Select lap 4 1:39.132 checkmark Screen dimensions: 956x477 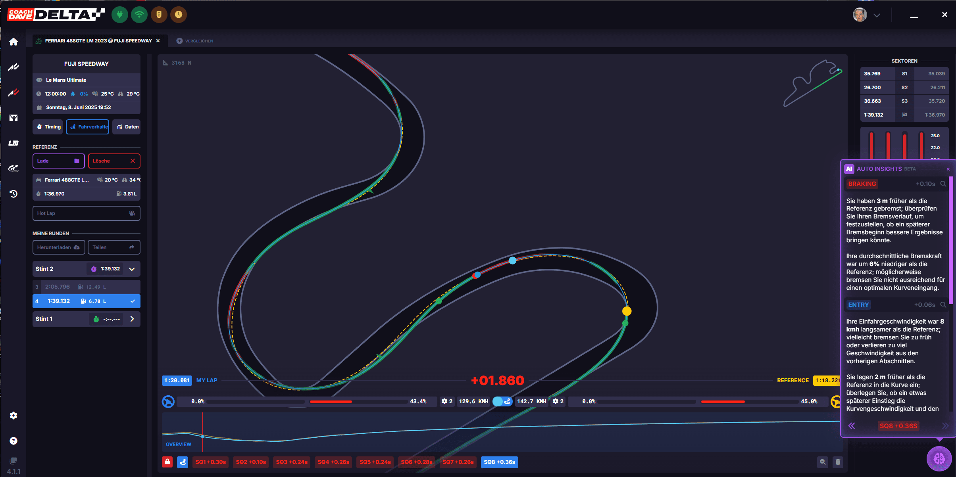133,301
